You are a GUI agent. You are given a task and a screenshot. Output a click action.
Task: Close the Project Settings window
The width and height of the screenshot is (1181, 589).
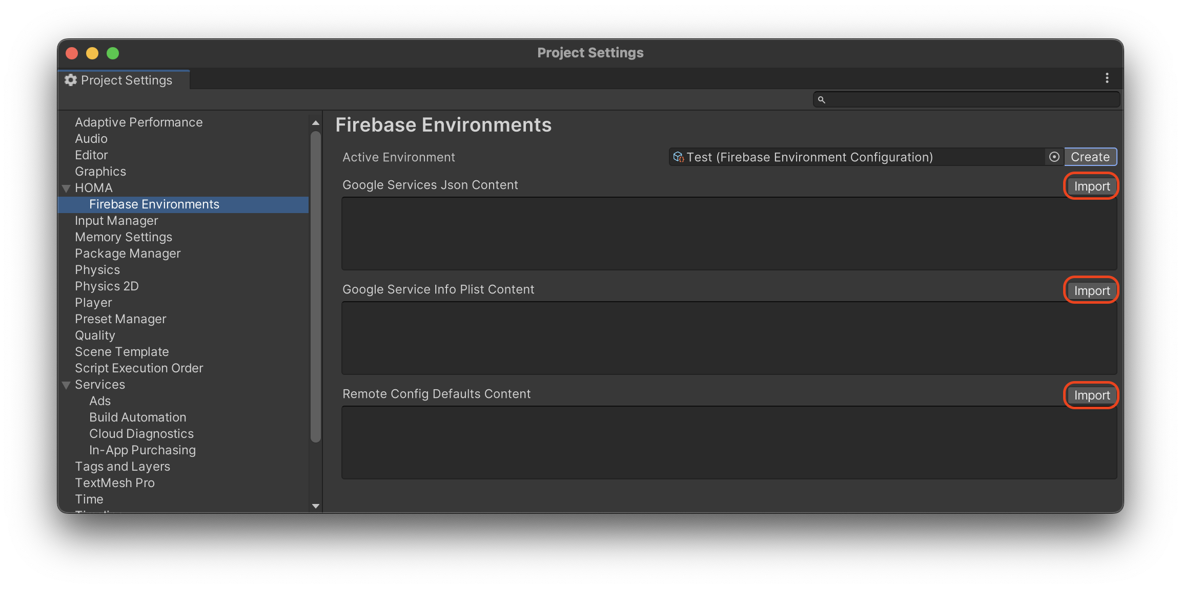(72, 53)
